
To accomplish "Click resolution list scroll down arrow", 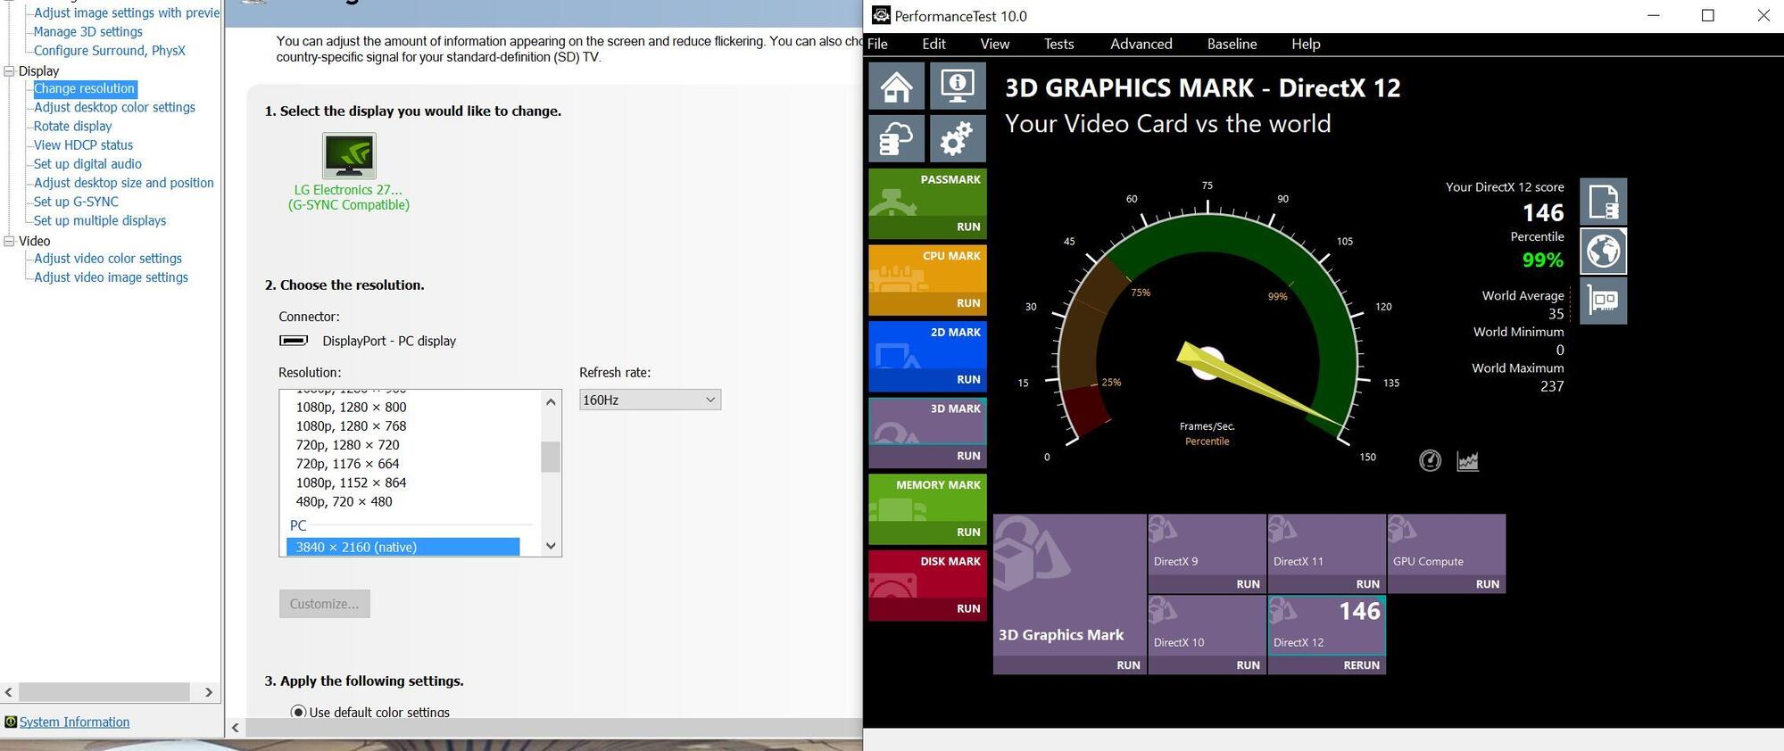I will [551, 546].
